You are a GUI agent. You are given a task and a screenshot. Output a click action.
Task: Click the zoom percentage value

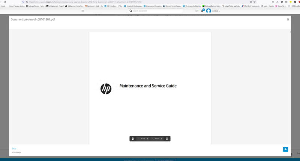[x=157, y=139]
